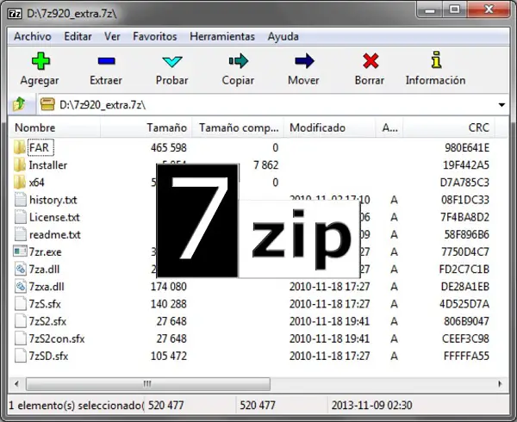Viewport: 517px width, 422px height.
Task: Click 7zS2con.sfx file icon
Action: pos(21,338)
